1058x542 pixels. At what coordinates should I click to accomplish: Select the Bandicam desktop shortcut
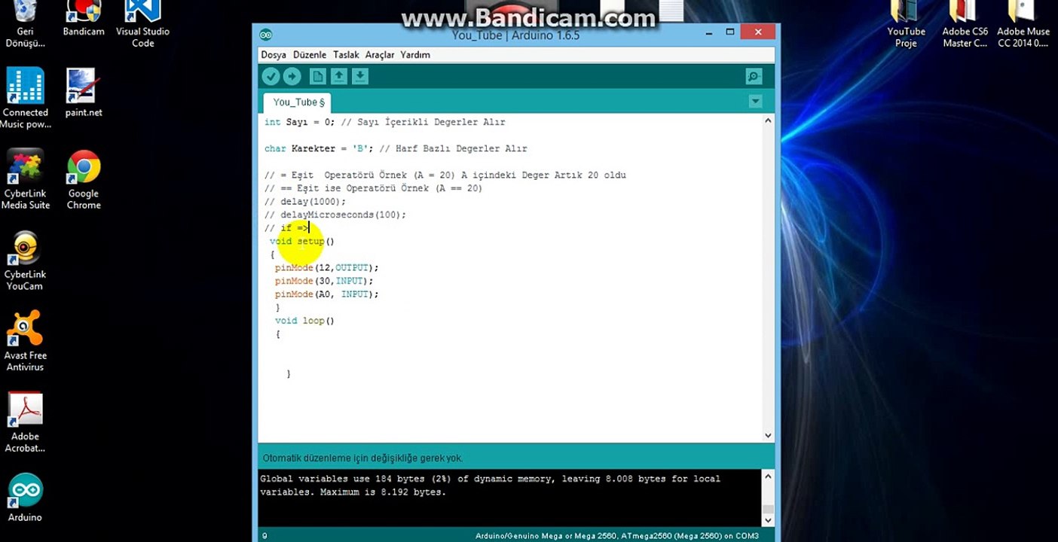tap(84, 19)
